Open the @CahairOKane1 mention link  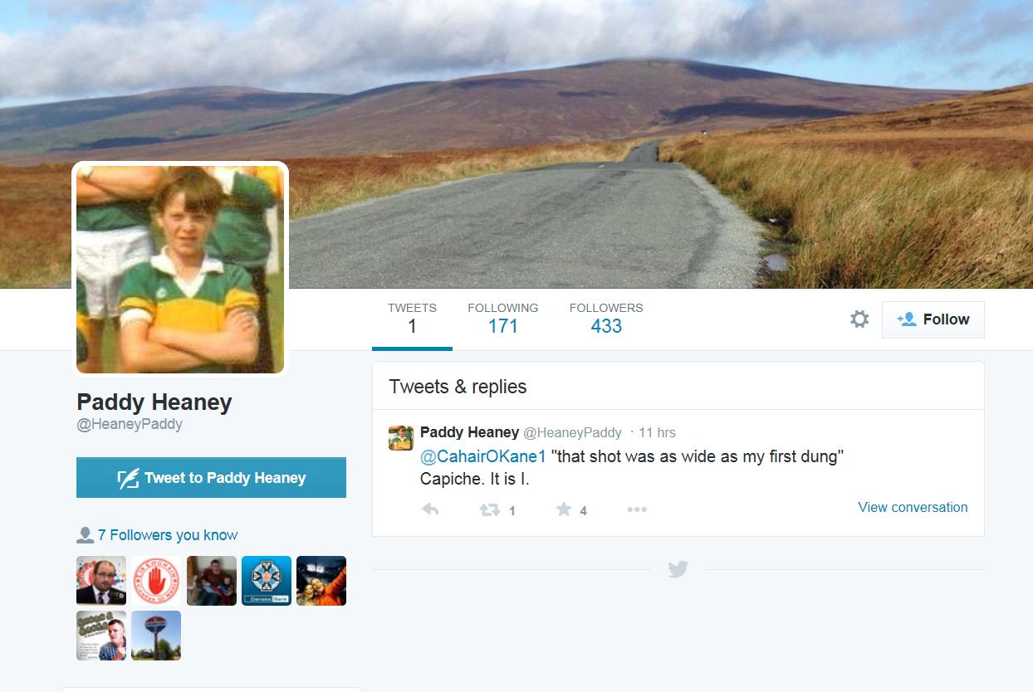point(483,456)
